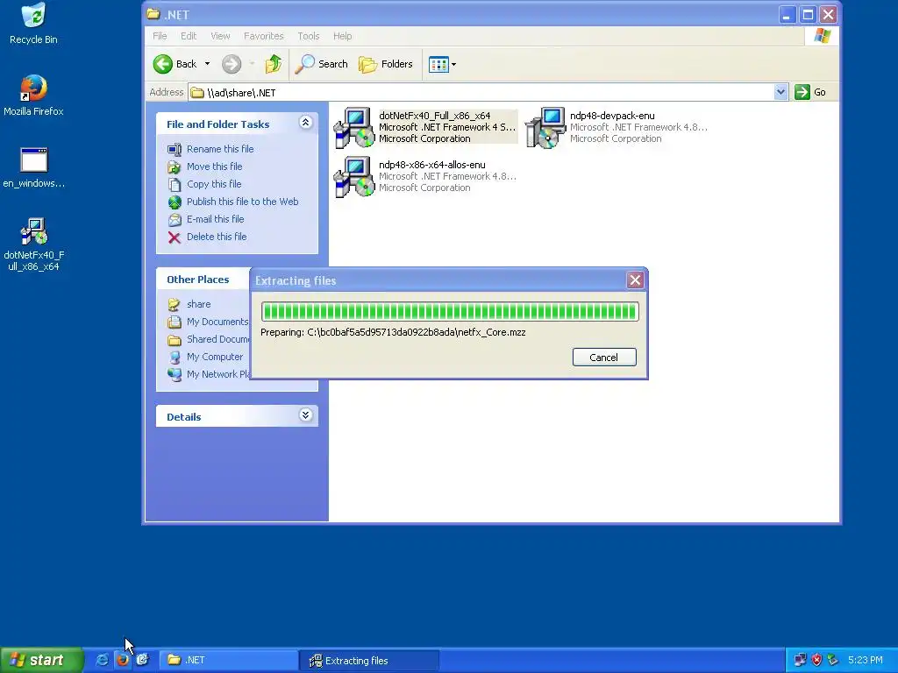Viewport: 898px width, 673px height.
Task: Cancel the file extraction
Action: [604, 358]
